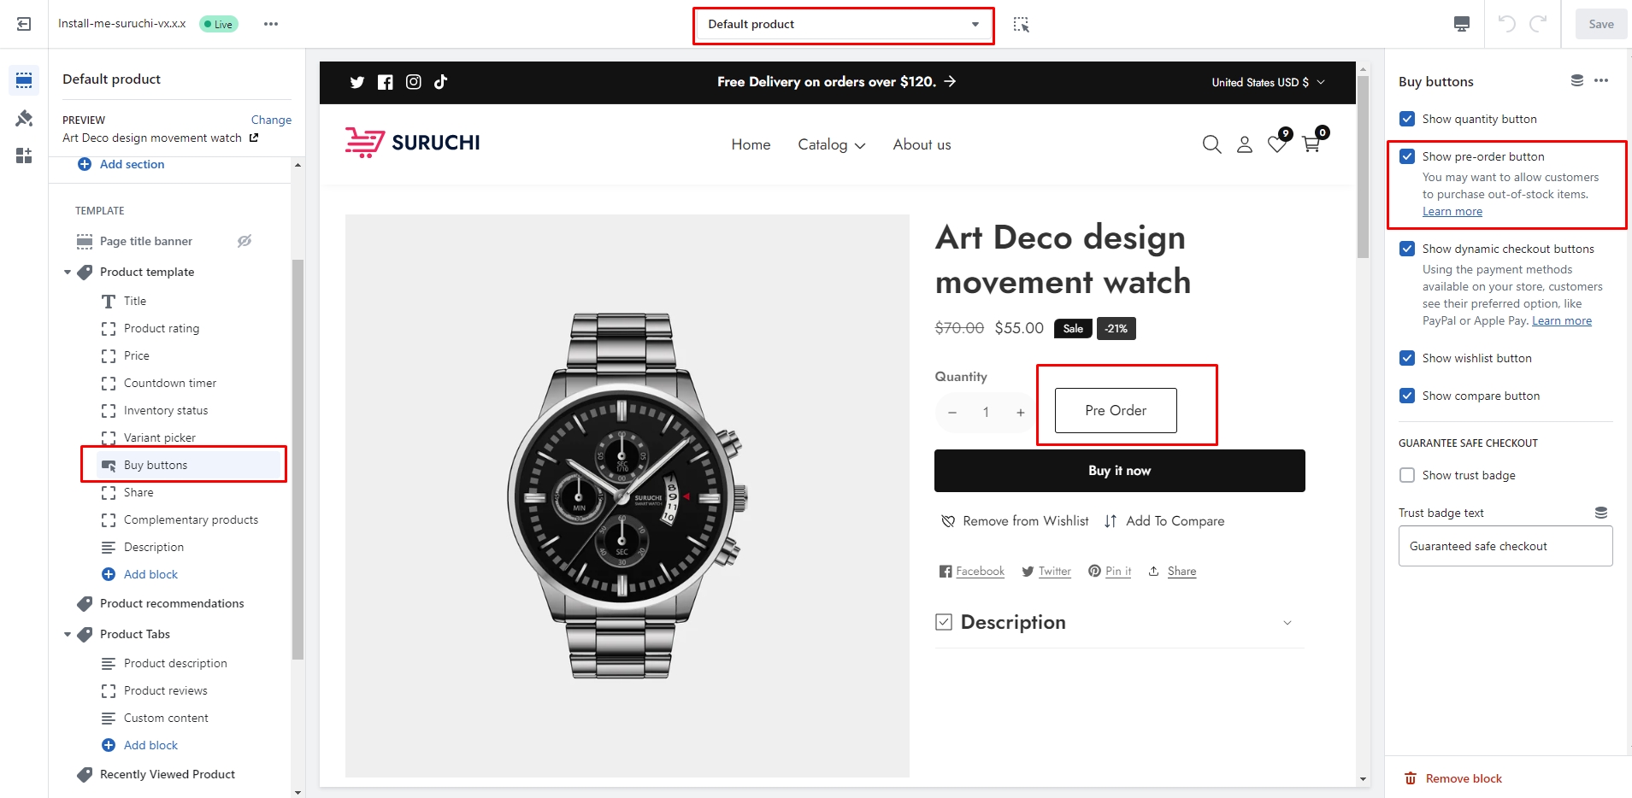The image size is (1632, 798).
Task: Click the exit editor icon
Action: 24,24
